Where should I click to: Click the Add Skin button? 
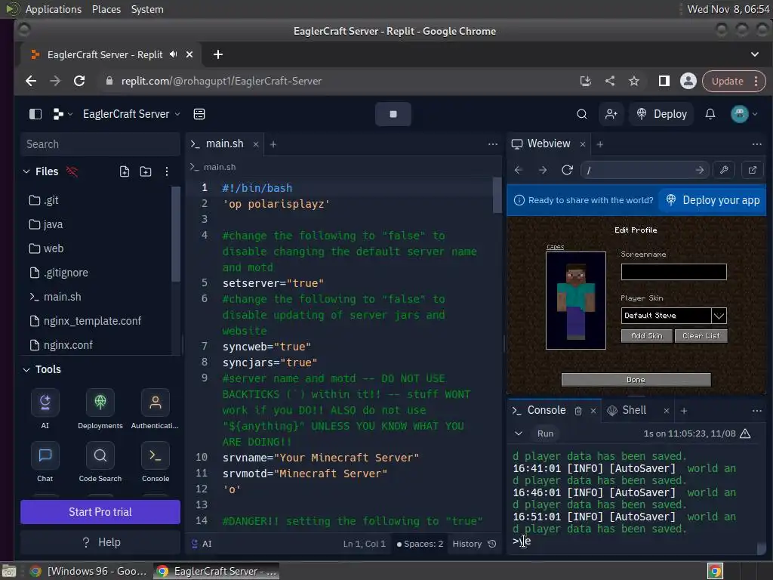pyautogui.click(x=647, y=336)
